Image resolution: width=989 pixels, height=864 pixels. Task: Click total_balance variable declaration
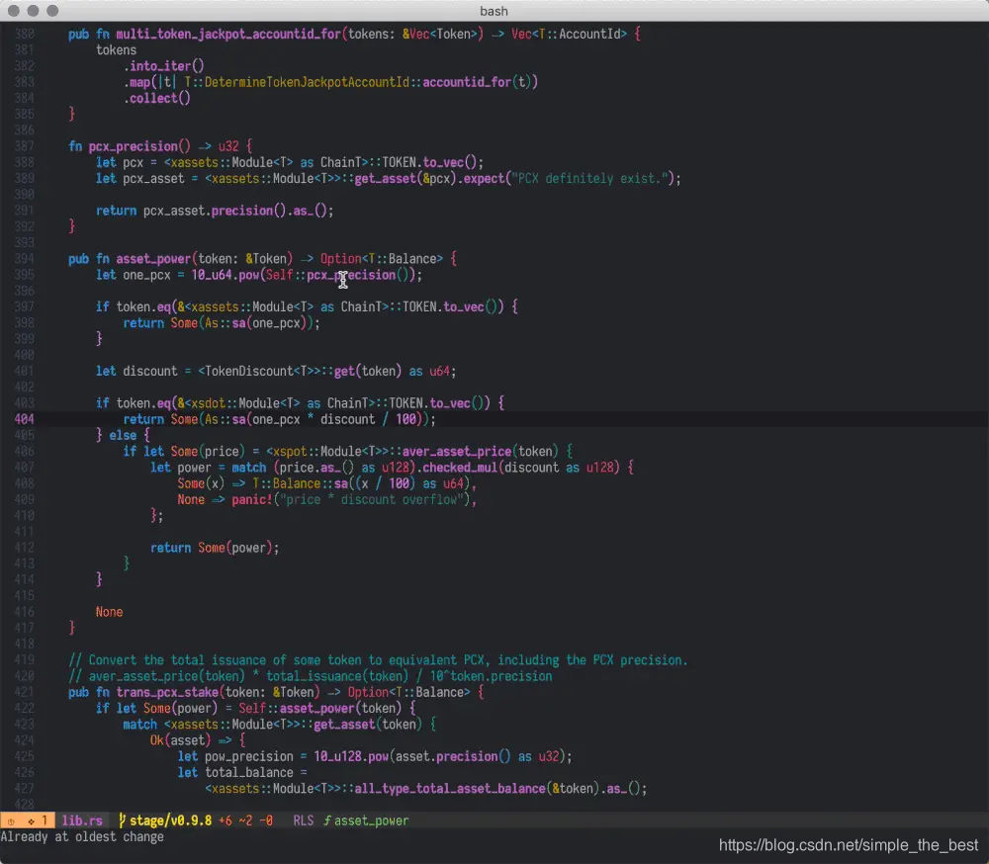tap(248, 772)
